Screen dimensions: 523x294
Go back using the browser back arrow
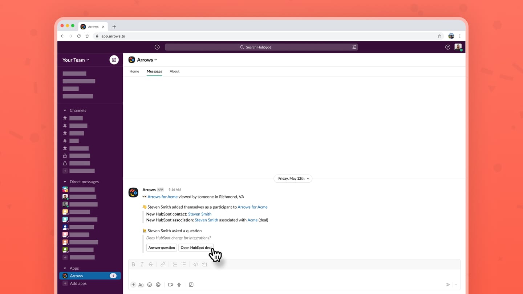(62, 36)
